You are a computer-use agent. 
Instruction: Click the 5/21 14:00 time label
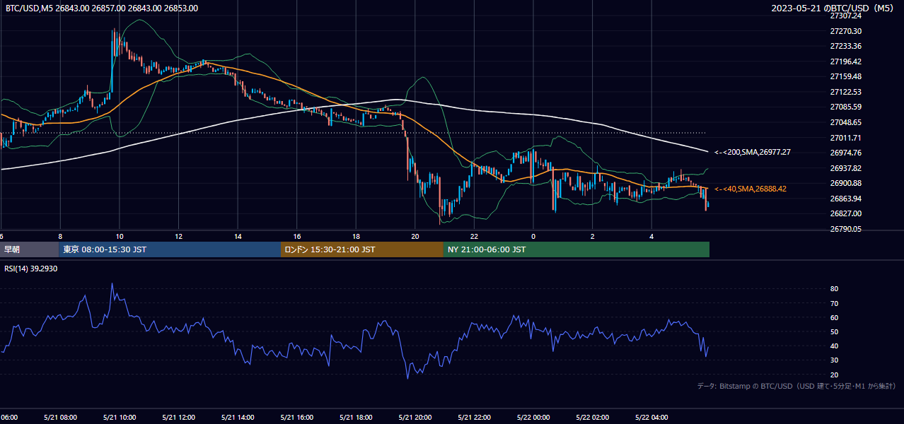[x=238, y=418]
